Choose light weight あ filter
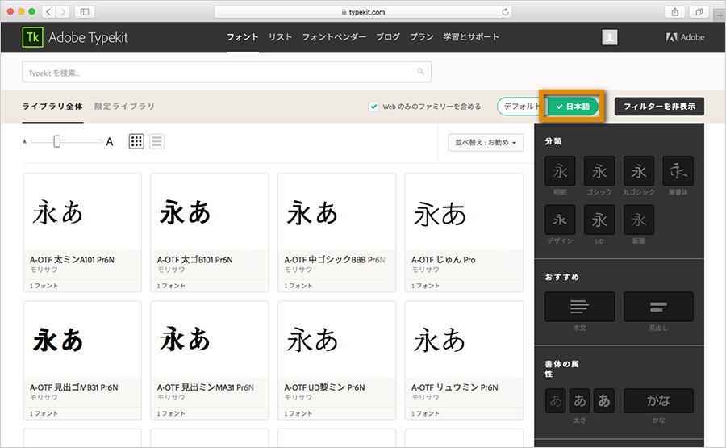Screen dimensions: 726x448 [x=555, y=400]
